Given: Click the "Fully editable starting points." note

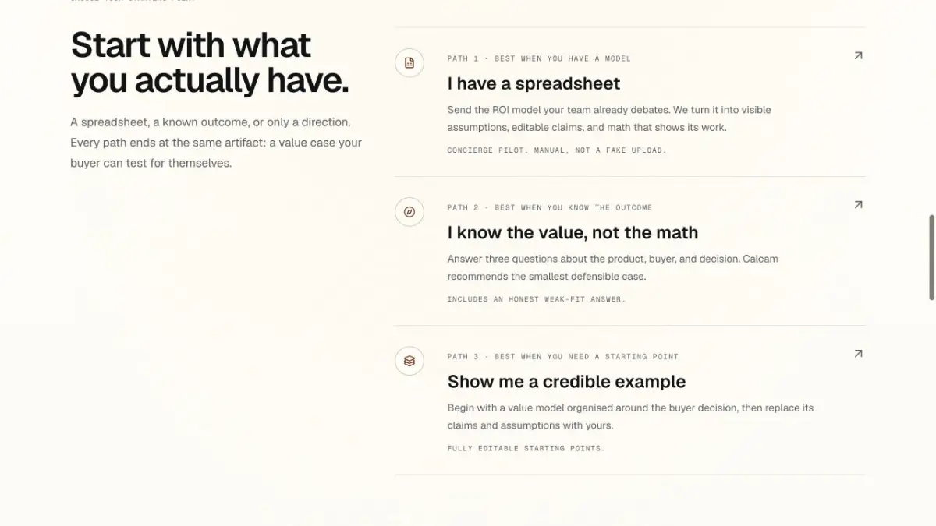Looking at the screenshot, I should [x=526, y=448].
